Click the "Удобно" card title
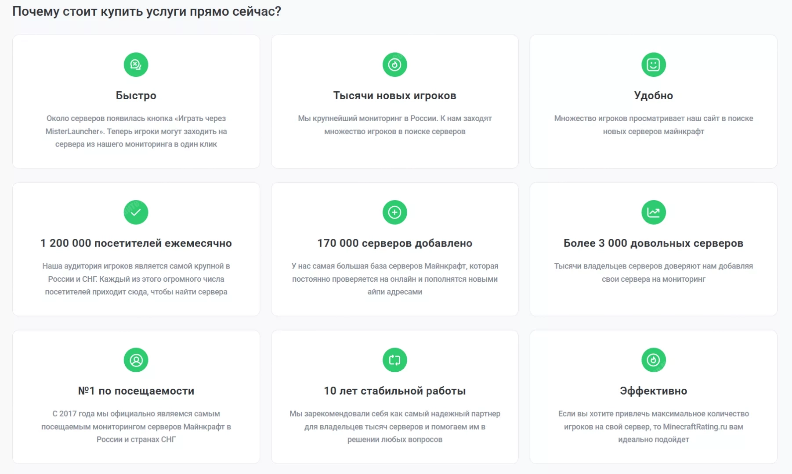Viewport: 792px width, 474px height. tap(653, 96)
